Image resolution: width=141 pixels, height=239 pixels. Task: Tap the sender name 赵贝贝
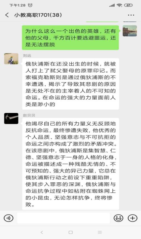29,115
